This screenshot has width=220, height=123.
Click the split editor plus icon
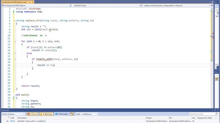tap(212, 5)
